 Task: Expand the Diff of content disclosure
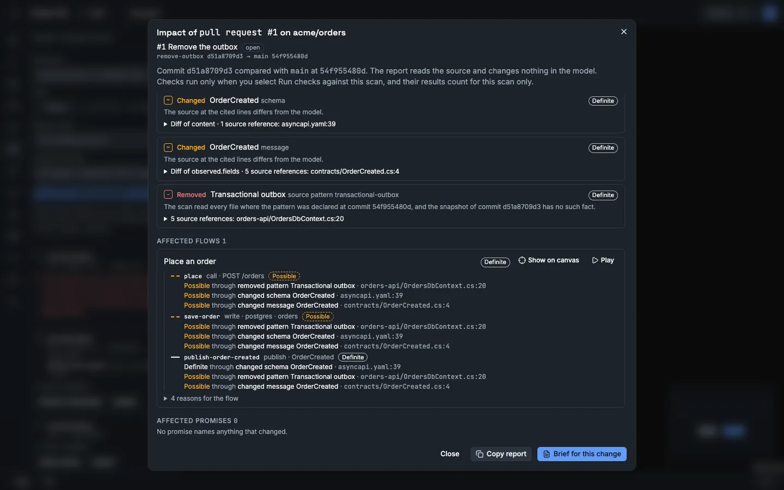point(250,124)
